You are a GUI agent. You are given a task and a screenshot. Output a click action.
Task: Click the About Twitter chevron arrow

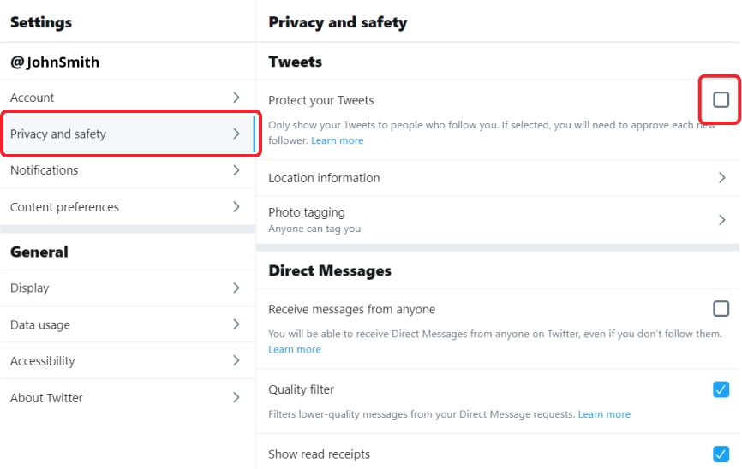236,397
